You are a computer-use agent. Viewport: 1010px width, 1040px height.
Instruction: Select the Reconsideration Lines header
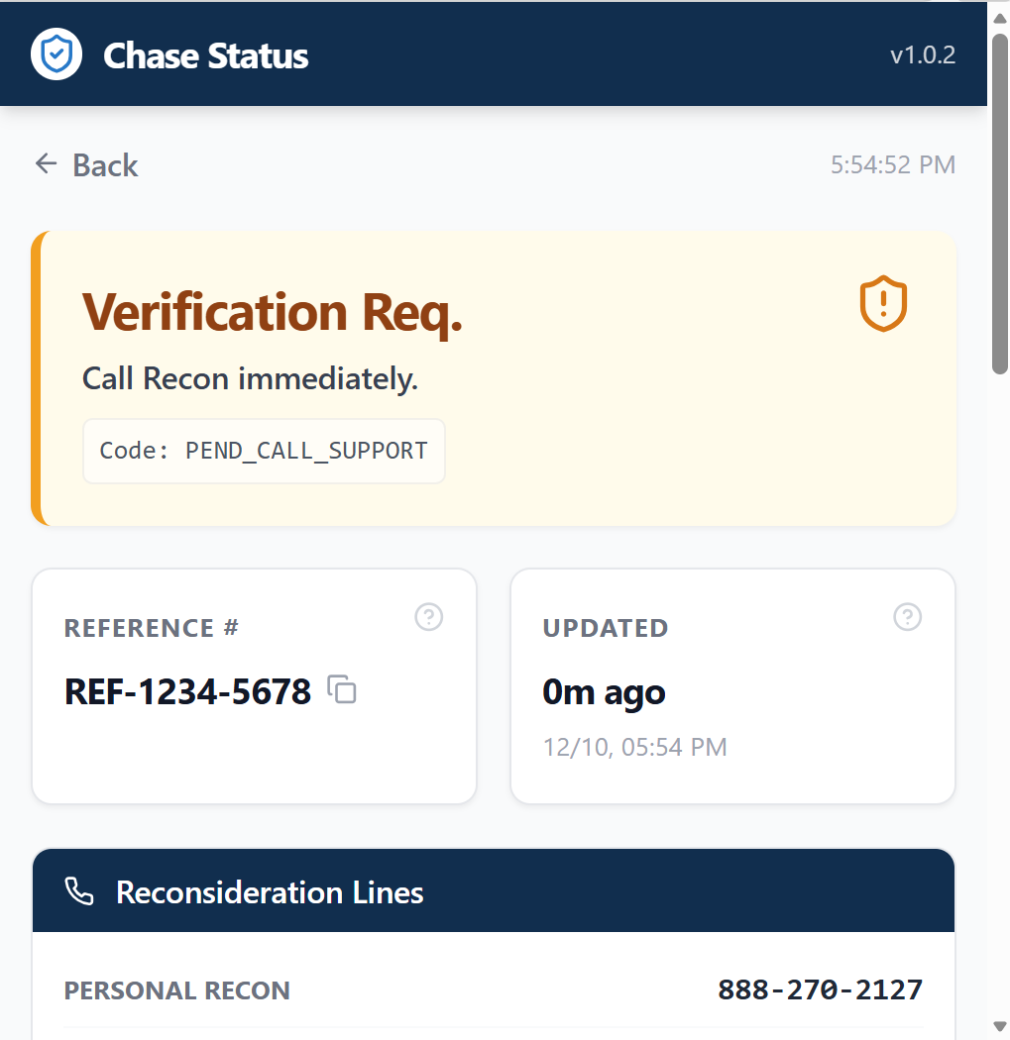[x=270, y=892]
